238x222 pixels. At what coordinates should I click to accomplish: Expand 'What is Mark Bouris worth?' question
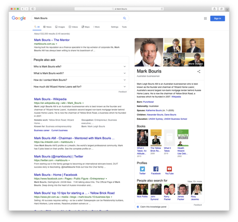coord(80,73)
